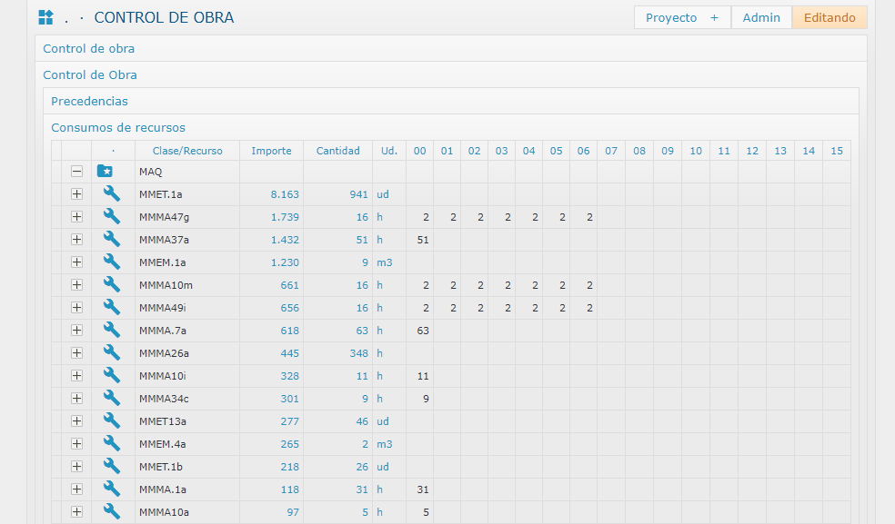The width and height of the screenshot is (895, 524).
Task: Click the Editando button
Action: [829, 17]
